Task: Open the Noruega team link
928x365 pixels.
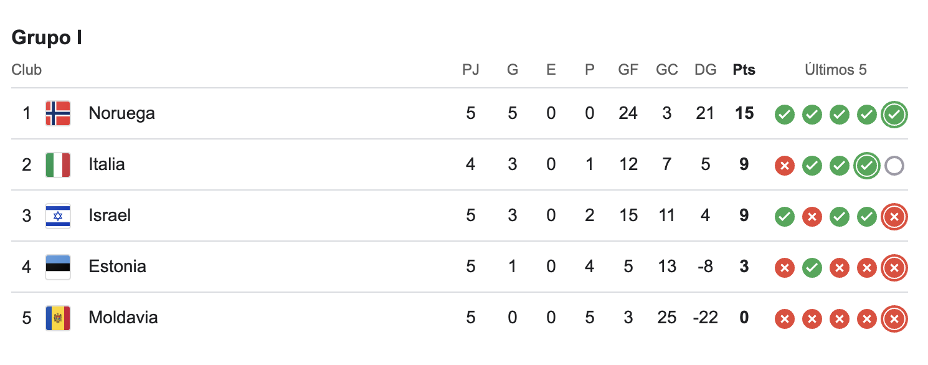Action: pyautogui.click(x=121, y=113)
